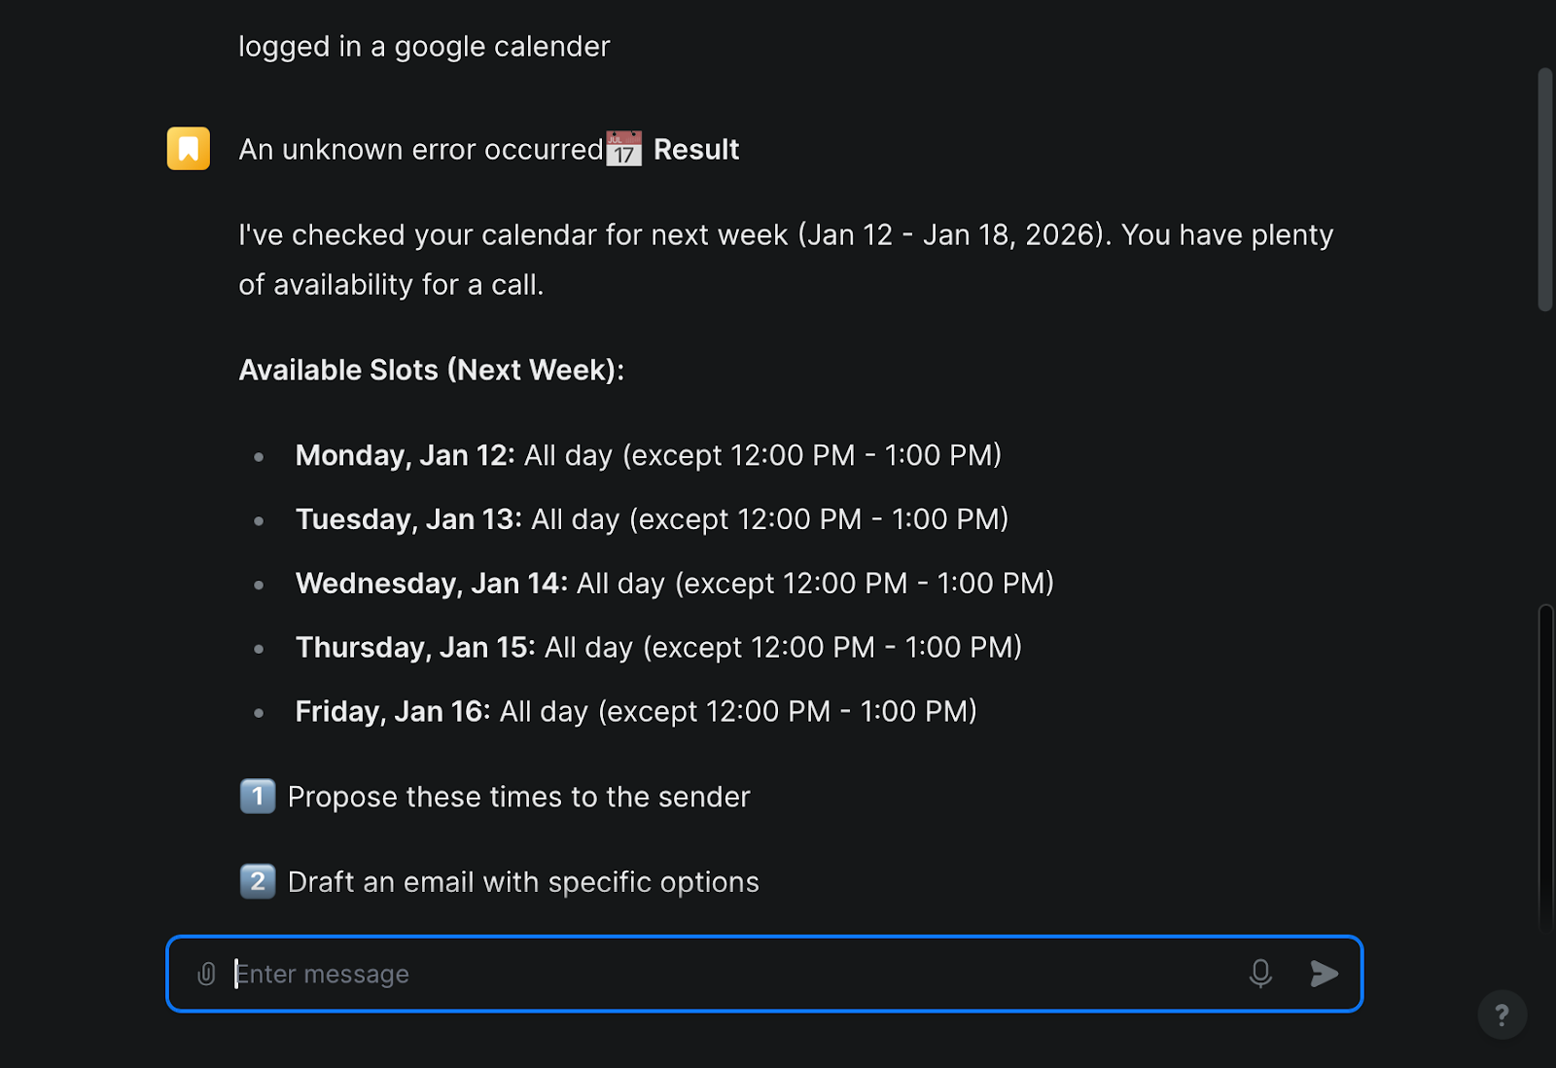The image size is (1556, 1068).
Task: Click the yellow bookmark assistant avatar
Action: (x=189, y=149)
